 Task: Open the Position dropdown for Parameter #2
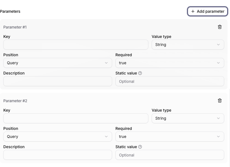click(58, 137)
